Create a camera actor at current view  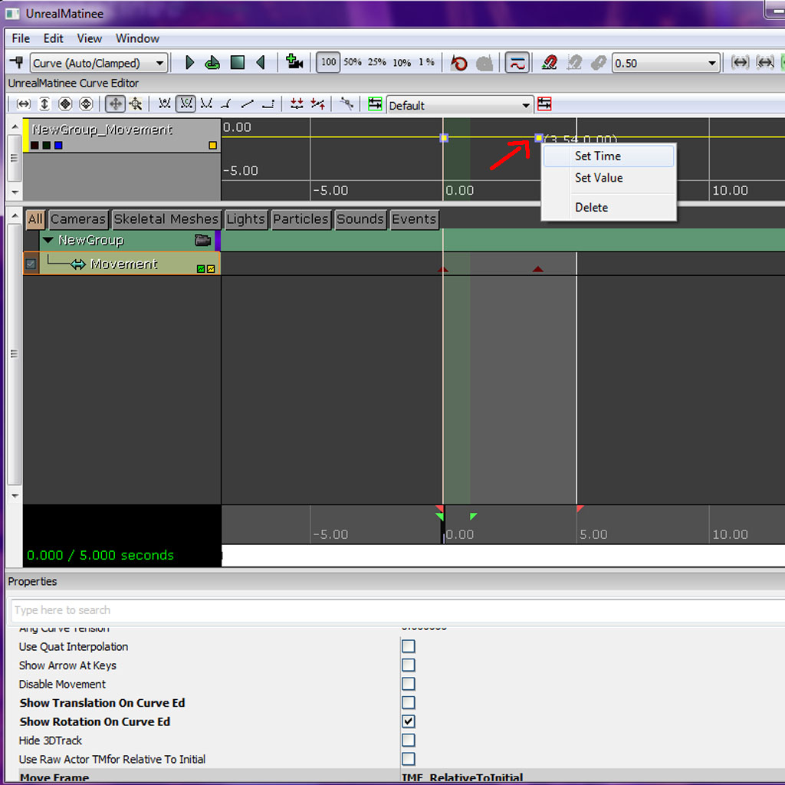click(x=294, y=62)
